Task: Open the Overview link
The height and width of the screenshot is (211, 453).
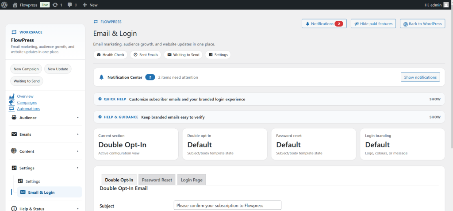Action: click(25, 96)
